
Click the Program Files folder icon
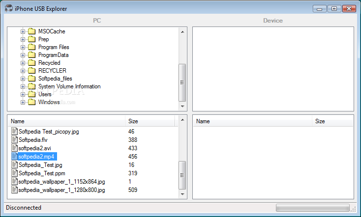coord(32,47)
